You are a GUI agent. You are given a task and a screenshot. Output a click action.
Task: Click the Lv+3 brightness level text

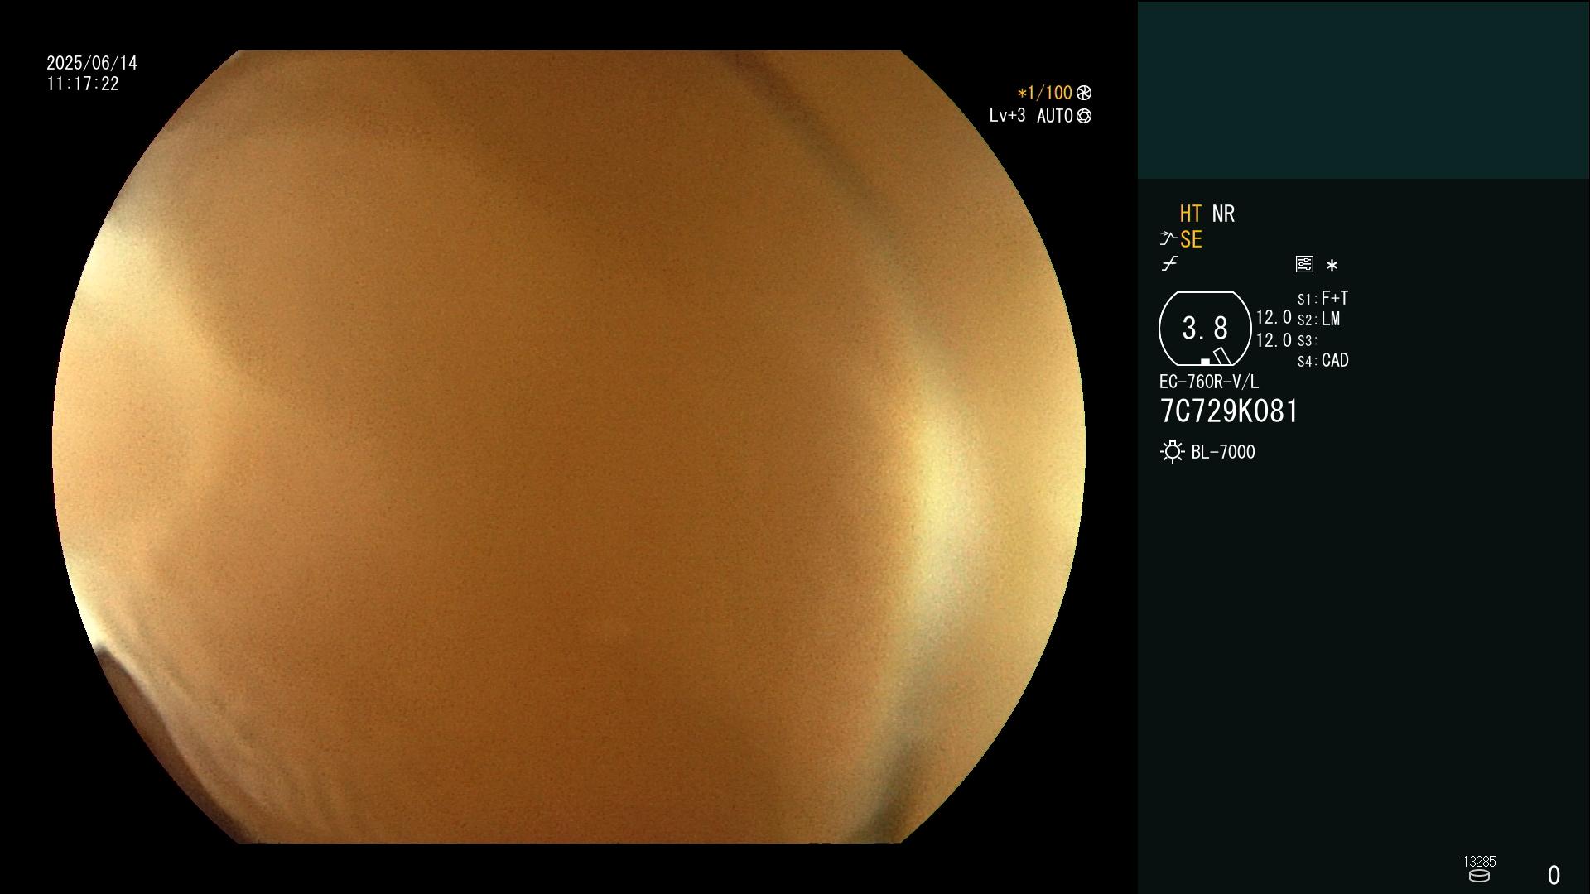tap(1007, 116)
